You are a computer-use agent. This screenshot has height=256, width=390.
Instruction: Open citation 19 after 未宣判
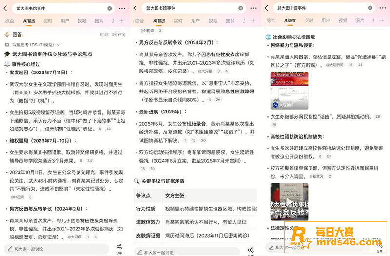click(153, 169)
